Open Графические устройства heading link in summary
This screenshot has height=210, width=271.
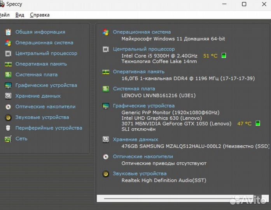(x=143, y=106)
